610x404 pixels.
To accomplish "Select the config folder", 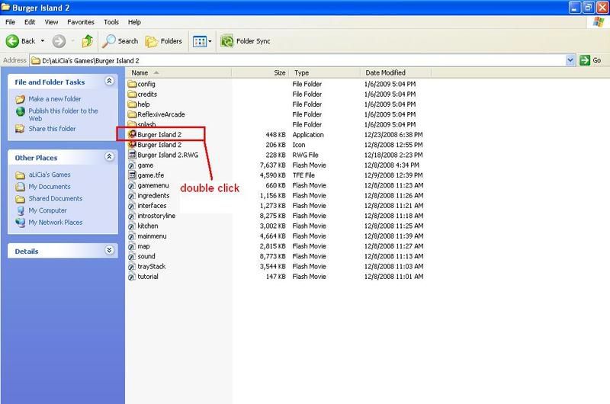I will pyautogui.click(x=146, y=83).
